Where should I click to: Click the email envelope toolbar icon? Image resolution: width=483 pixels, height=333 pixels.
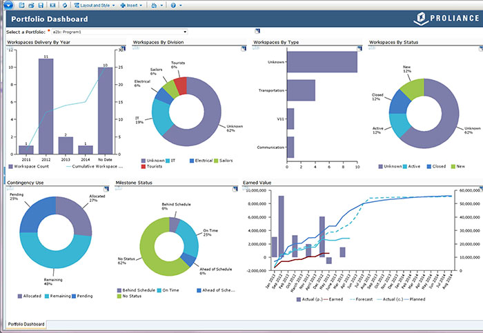tap(52, 6)
